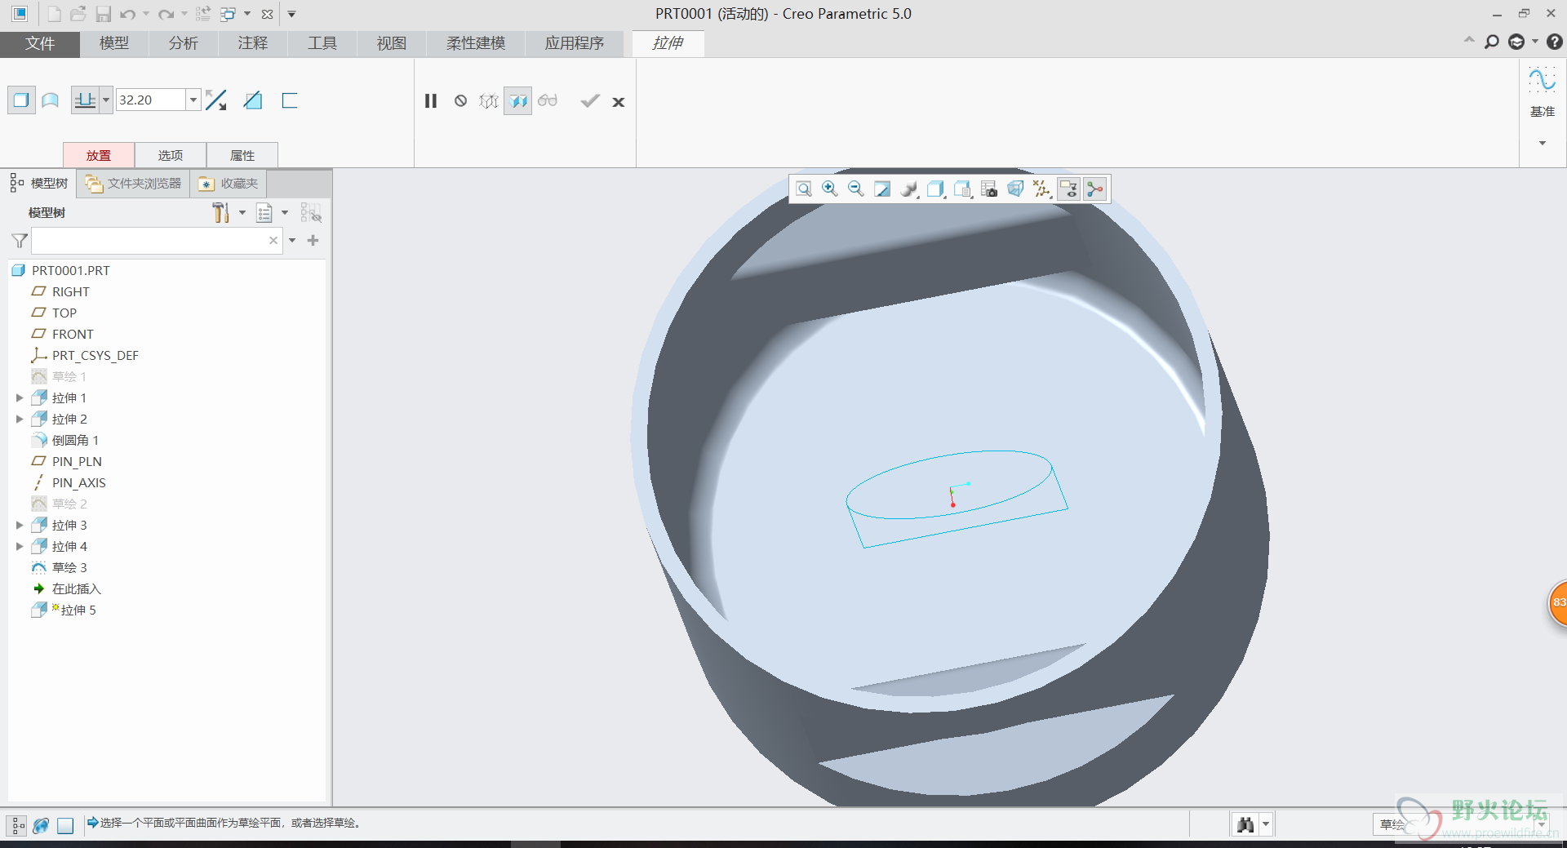Open datum display filters icon
The height and width of the screenshot is (848, 1567).
1041,189
